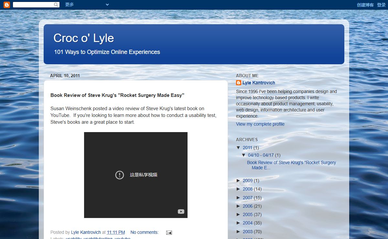Screen dimensions: 388x239
Task: Expand the 2006 archive arrow
Action: 239,206
